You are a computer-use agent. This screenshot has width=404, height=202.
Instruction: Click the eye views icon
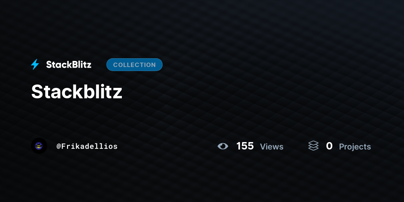[x=223, y=146]
